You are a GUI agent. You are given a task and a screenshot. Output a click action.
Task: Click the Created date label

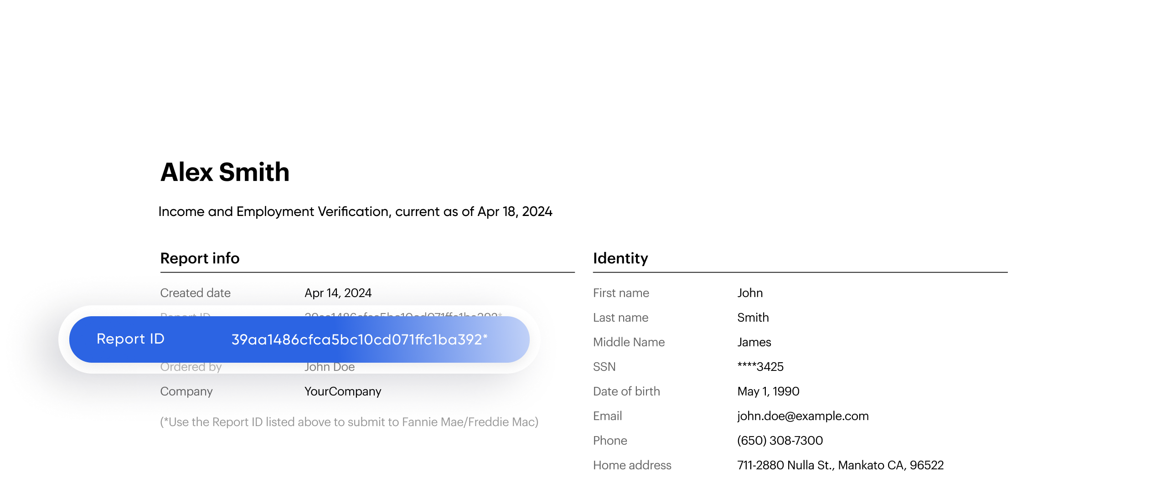(x=195, y=293)
